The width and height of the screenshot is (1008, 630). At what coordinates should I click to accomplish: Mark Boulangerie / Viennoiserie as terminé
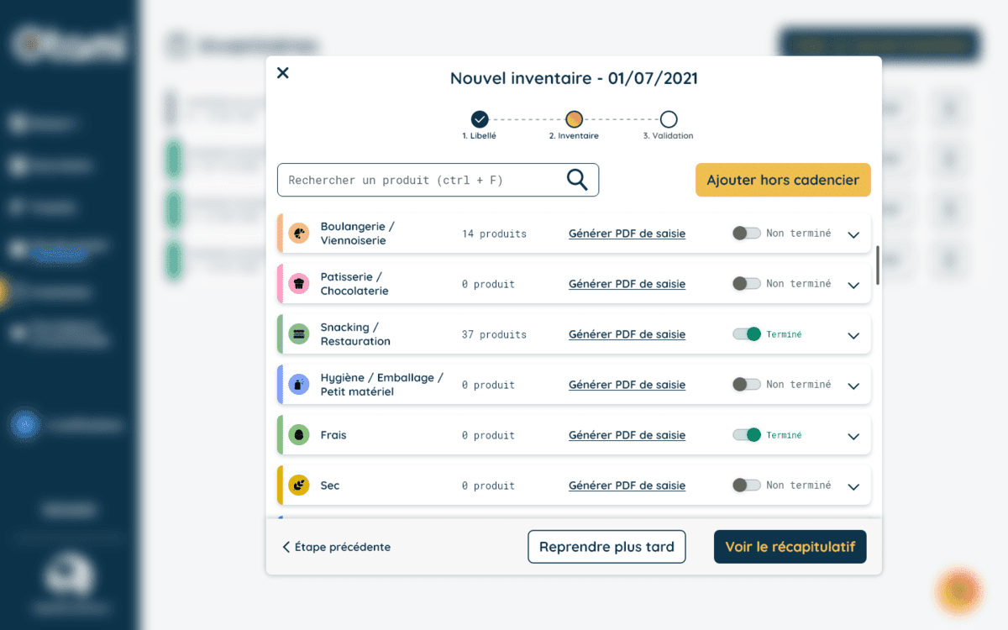pos(746,233)
